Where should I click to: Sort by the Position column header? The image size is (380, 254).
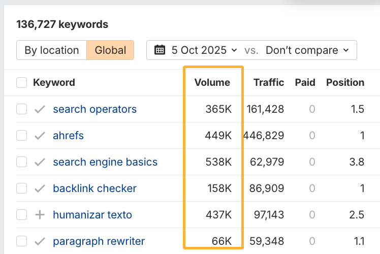click(x=345, y=83)
